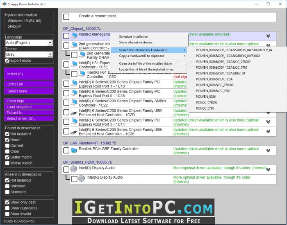Click the Snappy Driver Installer title bar icon
The height and width of the screenshot is (225, 287).
5,4
